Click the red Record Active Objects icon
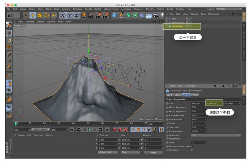 click(115, 130)
